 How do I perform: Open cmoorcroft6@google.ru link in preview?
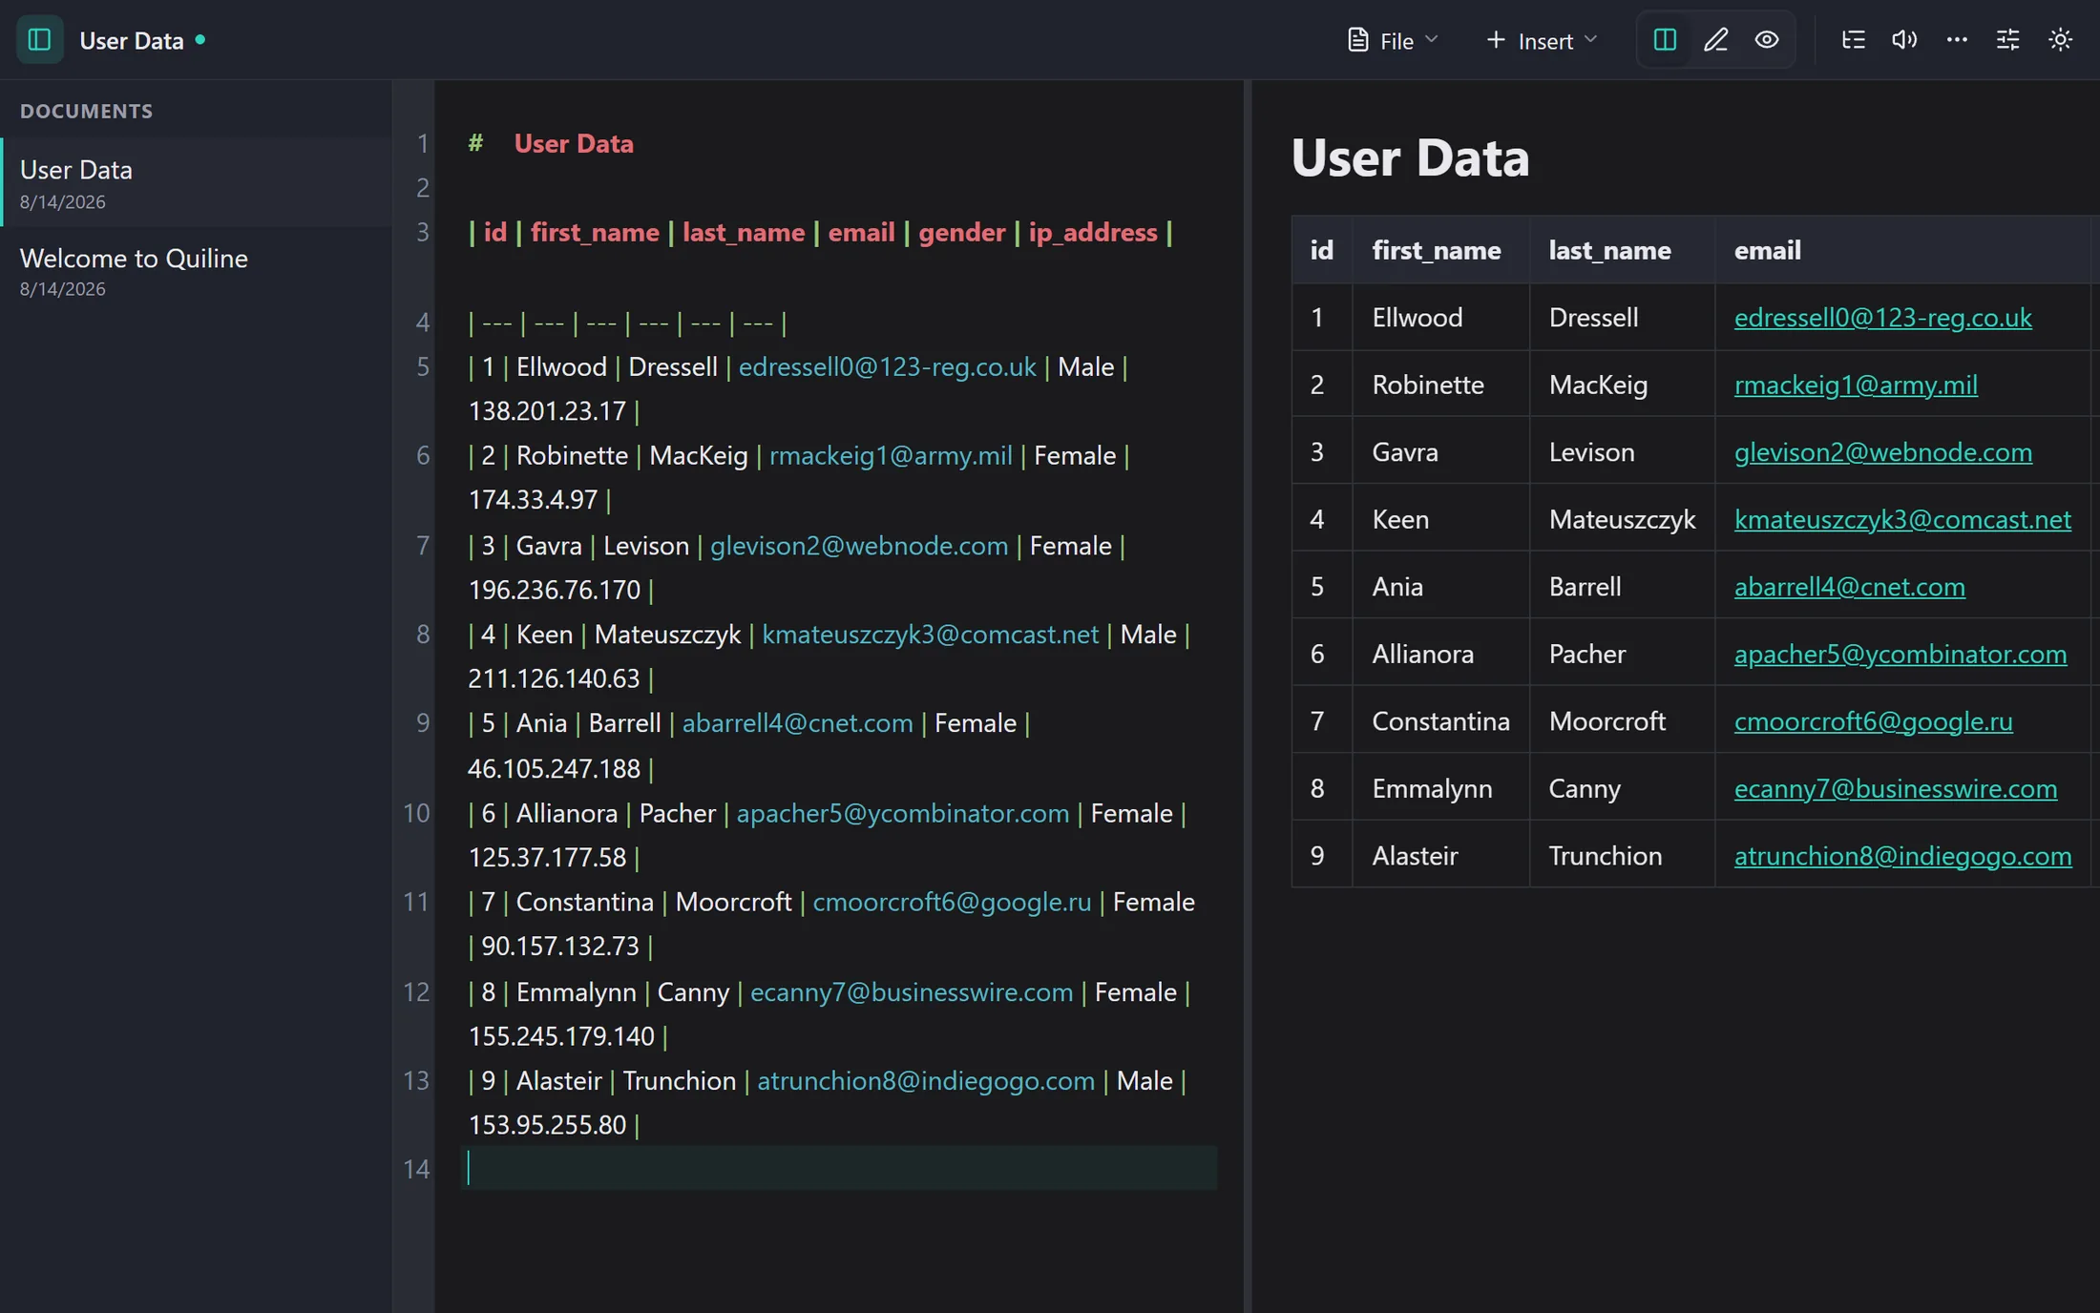[1873, 720]
